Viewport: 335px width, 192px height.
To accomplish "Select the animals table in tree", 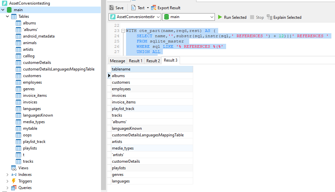I will click(x=30, y=43).
